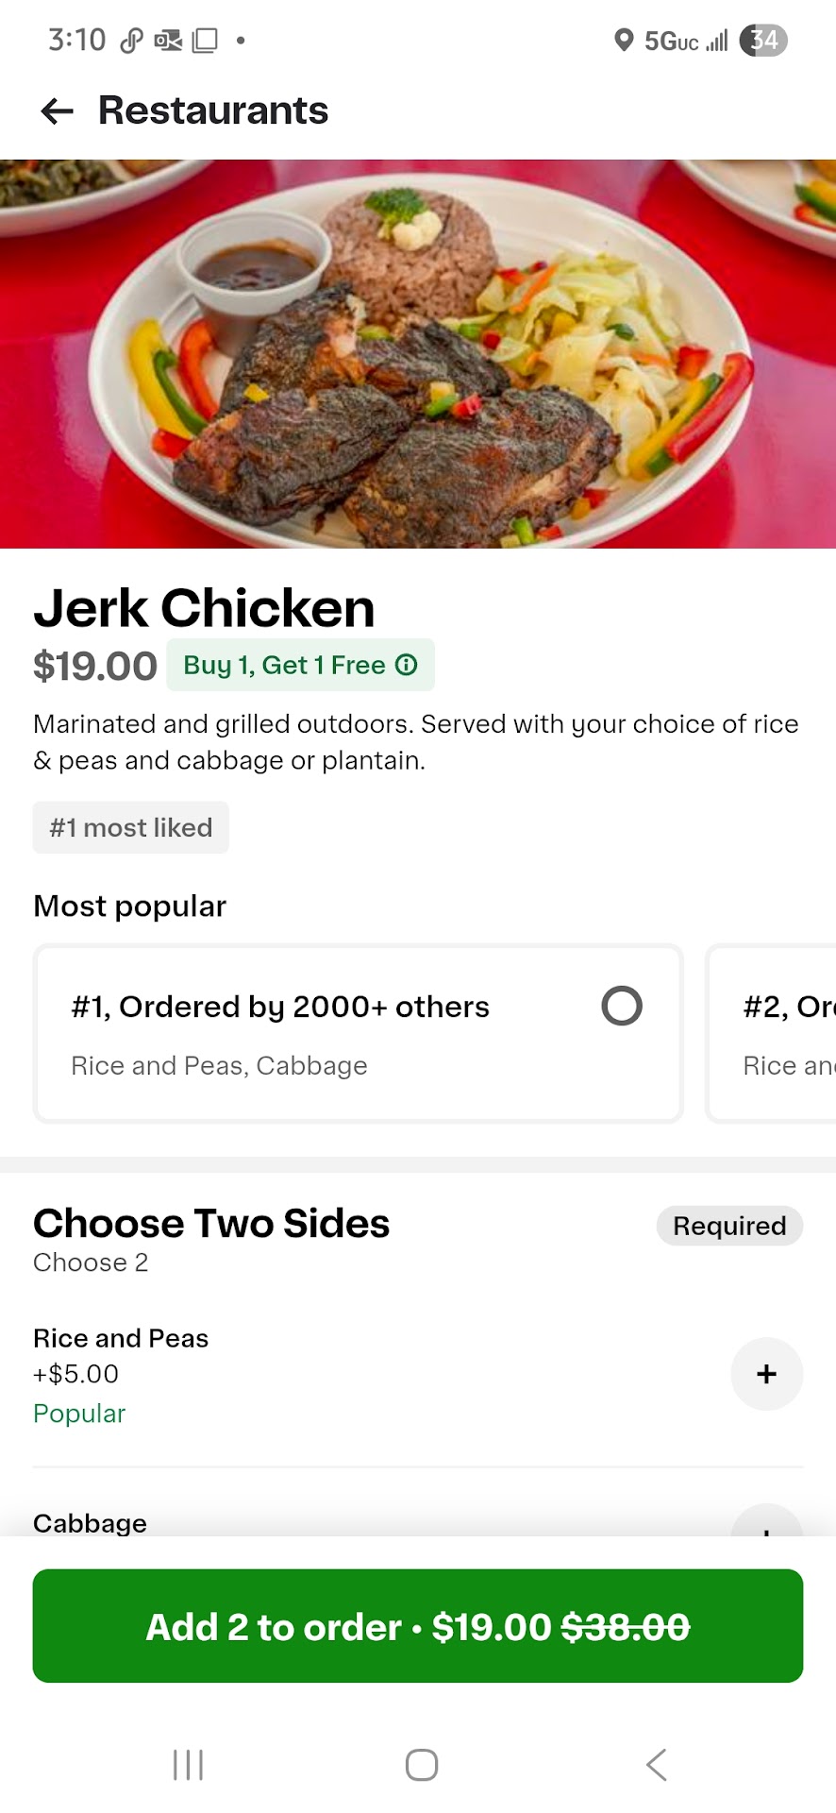Image resolution: width=836 pixels, height=1813 pixels.
Task: Open the Buy 1, Get 1 Free info icon
Action: 407,665
